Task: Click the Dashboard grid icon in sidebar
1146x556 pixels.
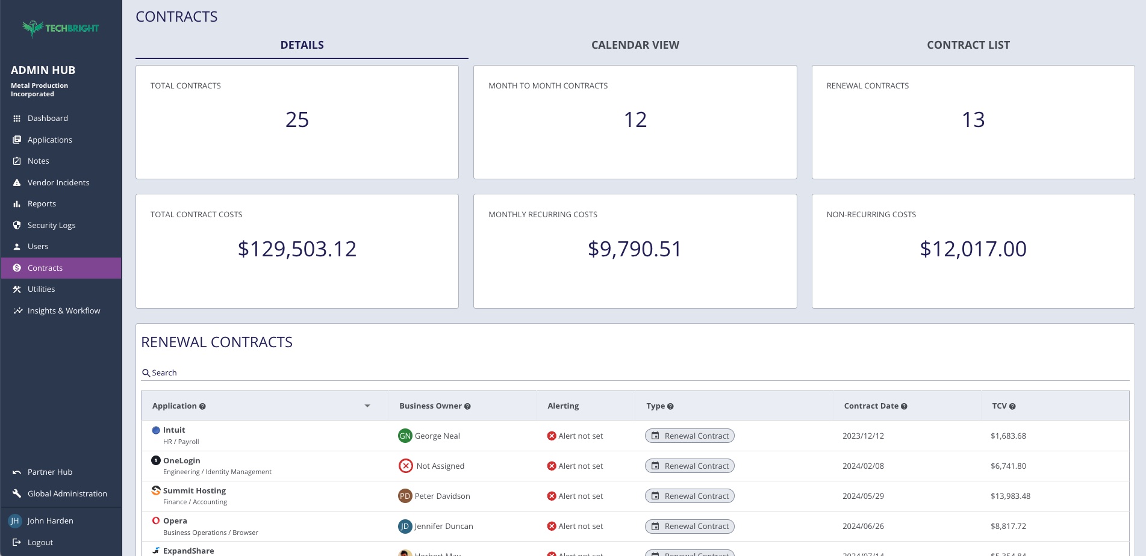Action: tap(17, 119)
